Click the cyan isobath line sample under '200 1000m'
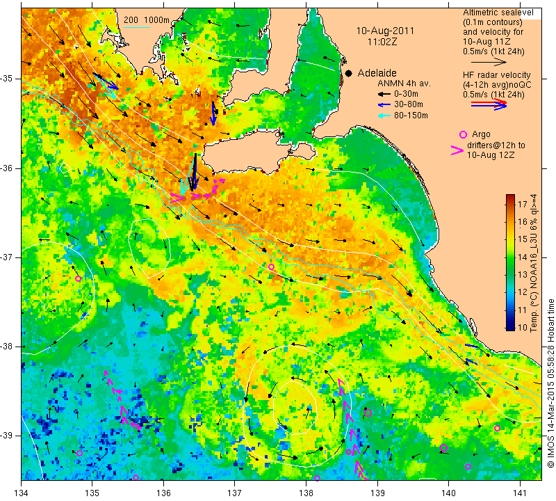Image resolution: width=556 pixels, height=501 pixels. [x=137, y=27]
